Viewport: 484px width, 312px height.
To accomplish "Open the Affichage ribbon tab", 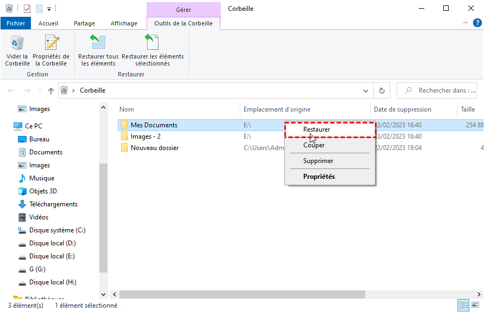I will [124, 23].
